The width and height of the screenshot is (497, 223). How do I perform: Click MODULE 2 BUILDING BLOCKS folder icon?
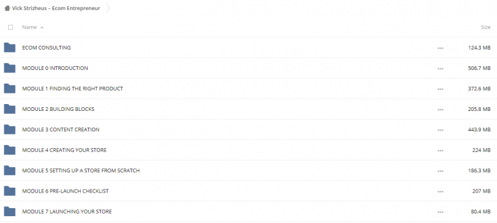[x=9, y=109]
